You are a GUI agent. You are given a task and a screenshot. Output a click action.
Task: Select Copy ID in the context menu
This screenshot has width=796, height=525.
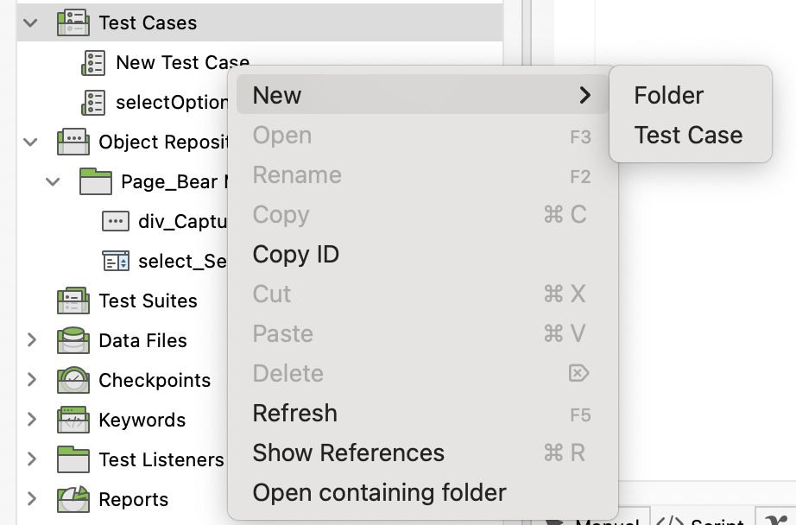click(x=295, y=255)
